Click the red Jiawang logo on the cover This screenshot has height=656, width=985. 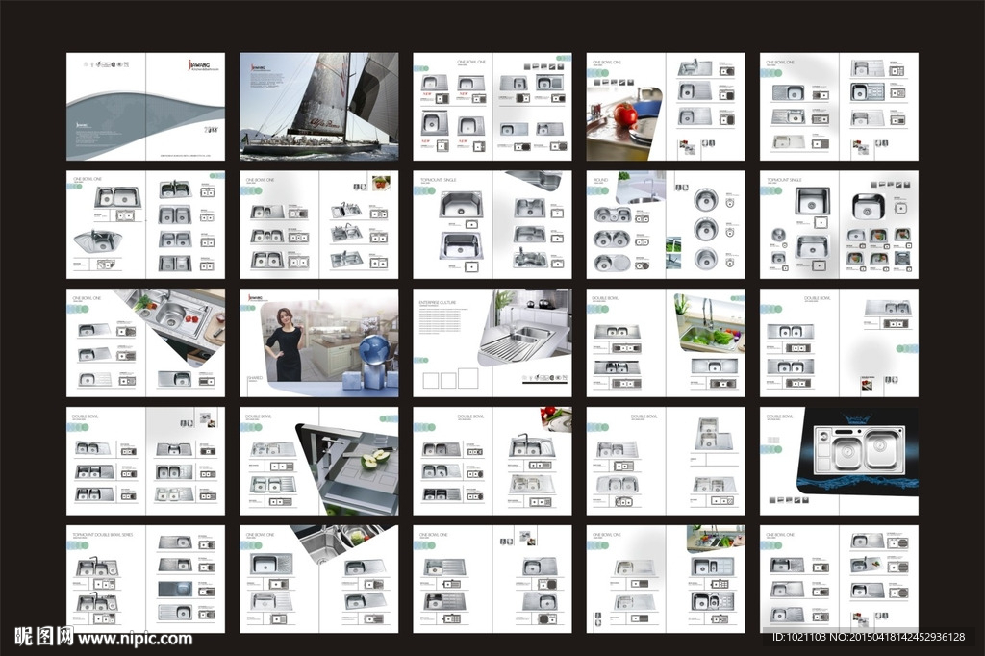pyautogui.click(x=202, y=65)
